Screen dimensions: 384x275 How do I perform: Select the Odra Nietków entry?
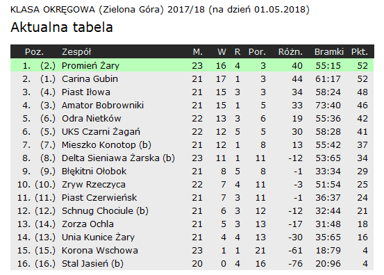pyautogui.click(x=92, y=119)
